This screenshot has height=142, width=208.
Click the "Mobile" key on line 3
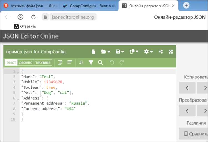pyautogui.click(x=31, y=82)
